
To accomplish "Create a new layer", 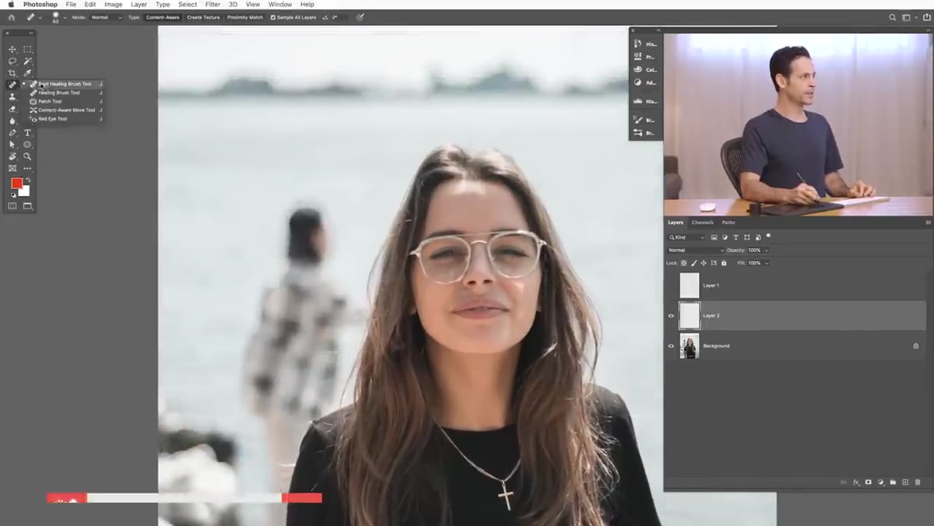I will coord(905,482).
